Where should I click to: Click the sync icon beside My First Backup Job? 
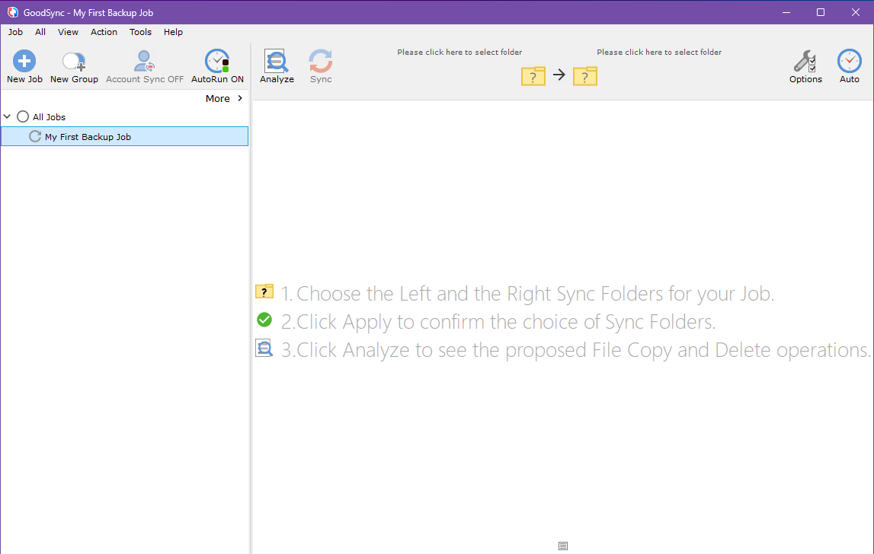[35, 136]
